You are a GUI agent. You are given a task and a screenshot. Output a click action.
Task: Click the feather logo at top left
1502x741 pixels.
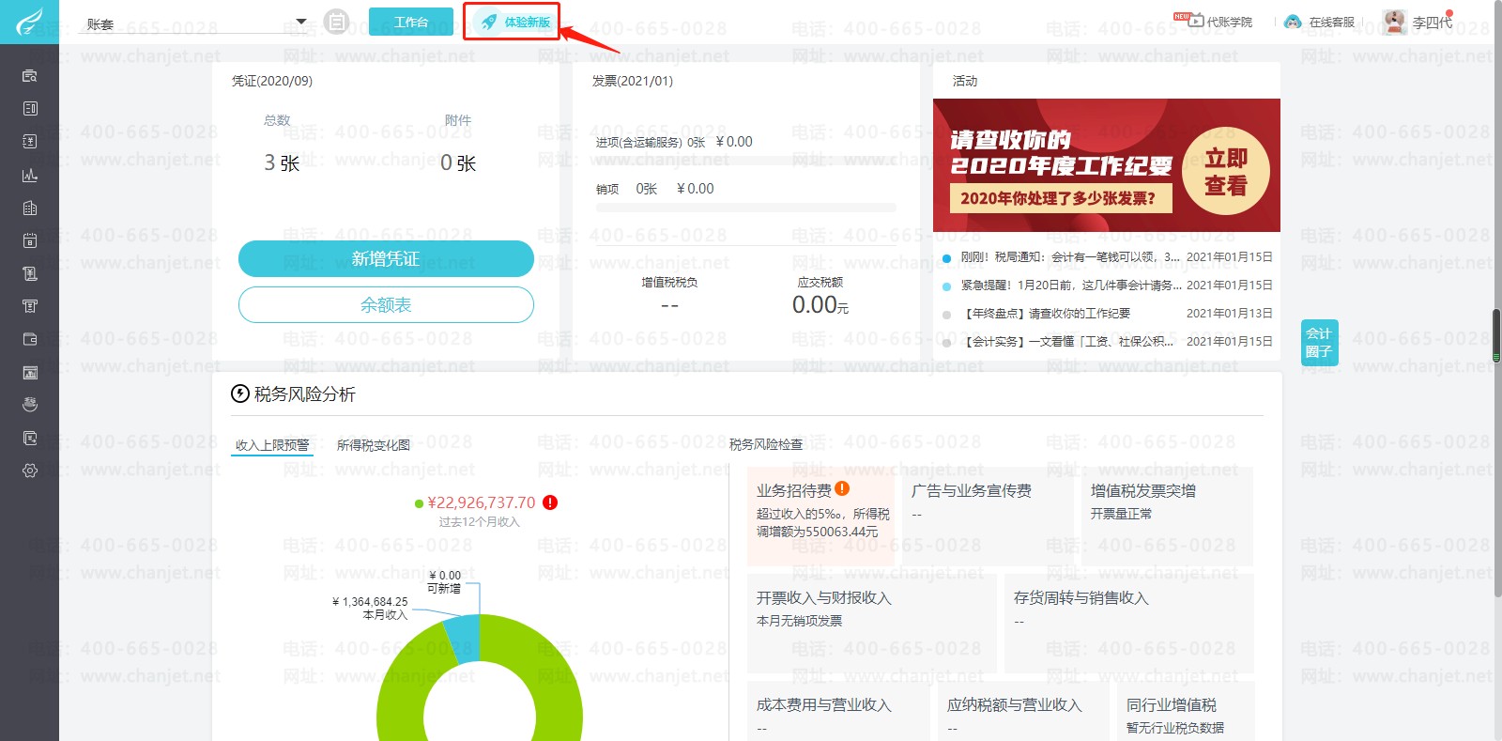click(x=29, y=22)
